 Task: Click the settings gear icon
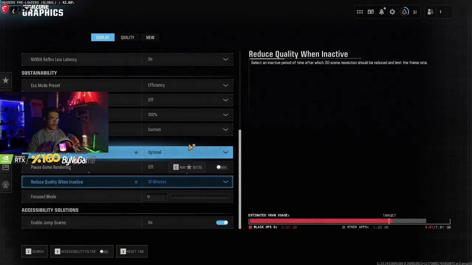392,12
